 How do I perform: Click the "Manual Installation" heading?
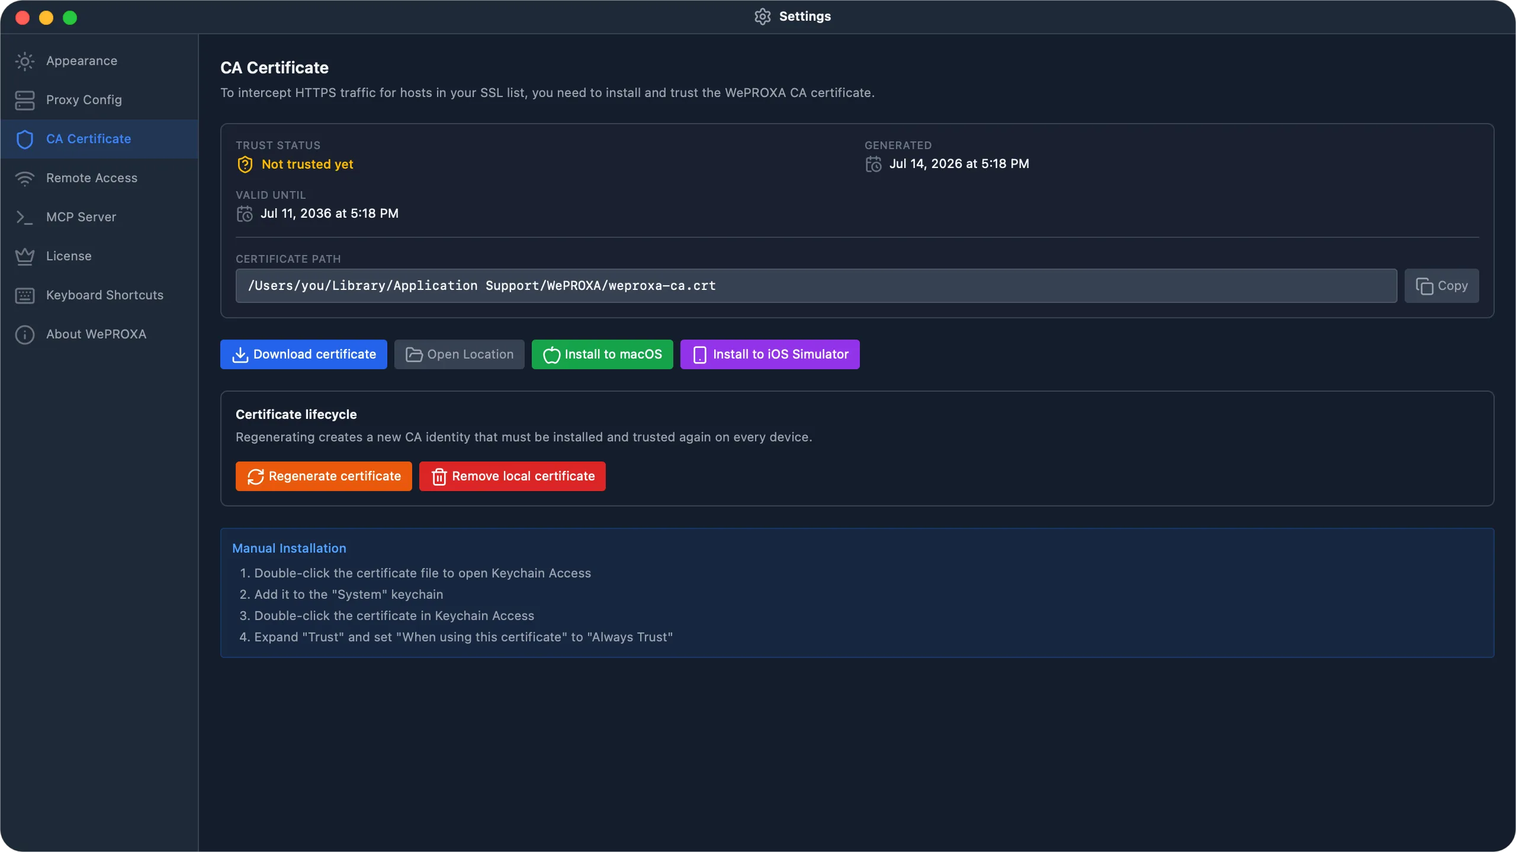289,548
